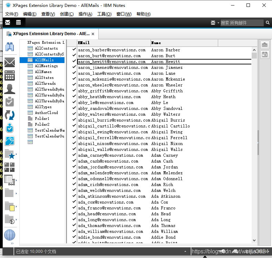Open the TestCalendarNa view
Viewport: 272px width, 258px height.
coord(50,130)
